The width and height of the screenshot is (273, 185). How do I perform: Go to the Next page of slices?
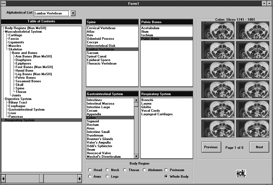click(x=259, y=147)
